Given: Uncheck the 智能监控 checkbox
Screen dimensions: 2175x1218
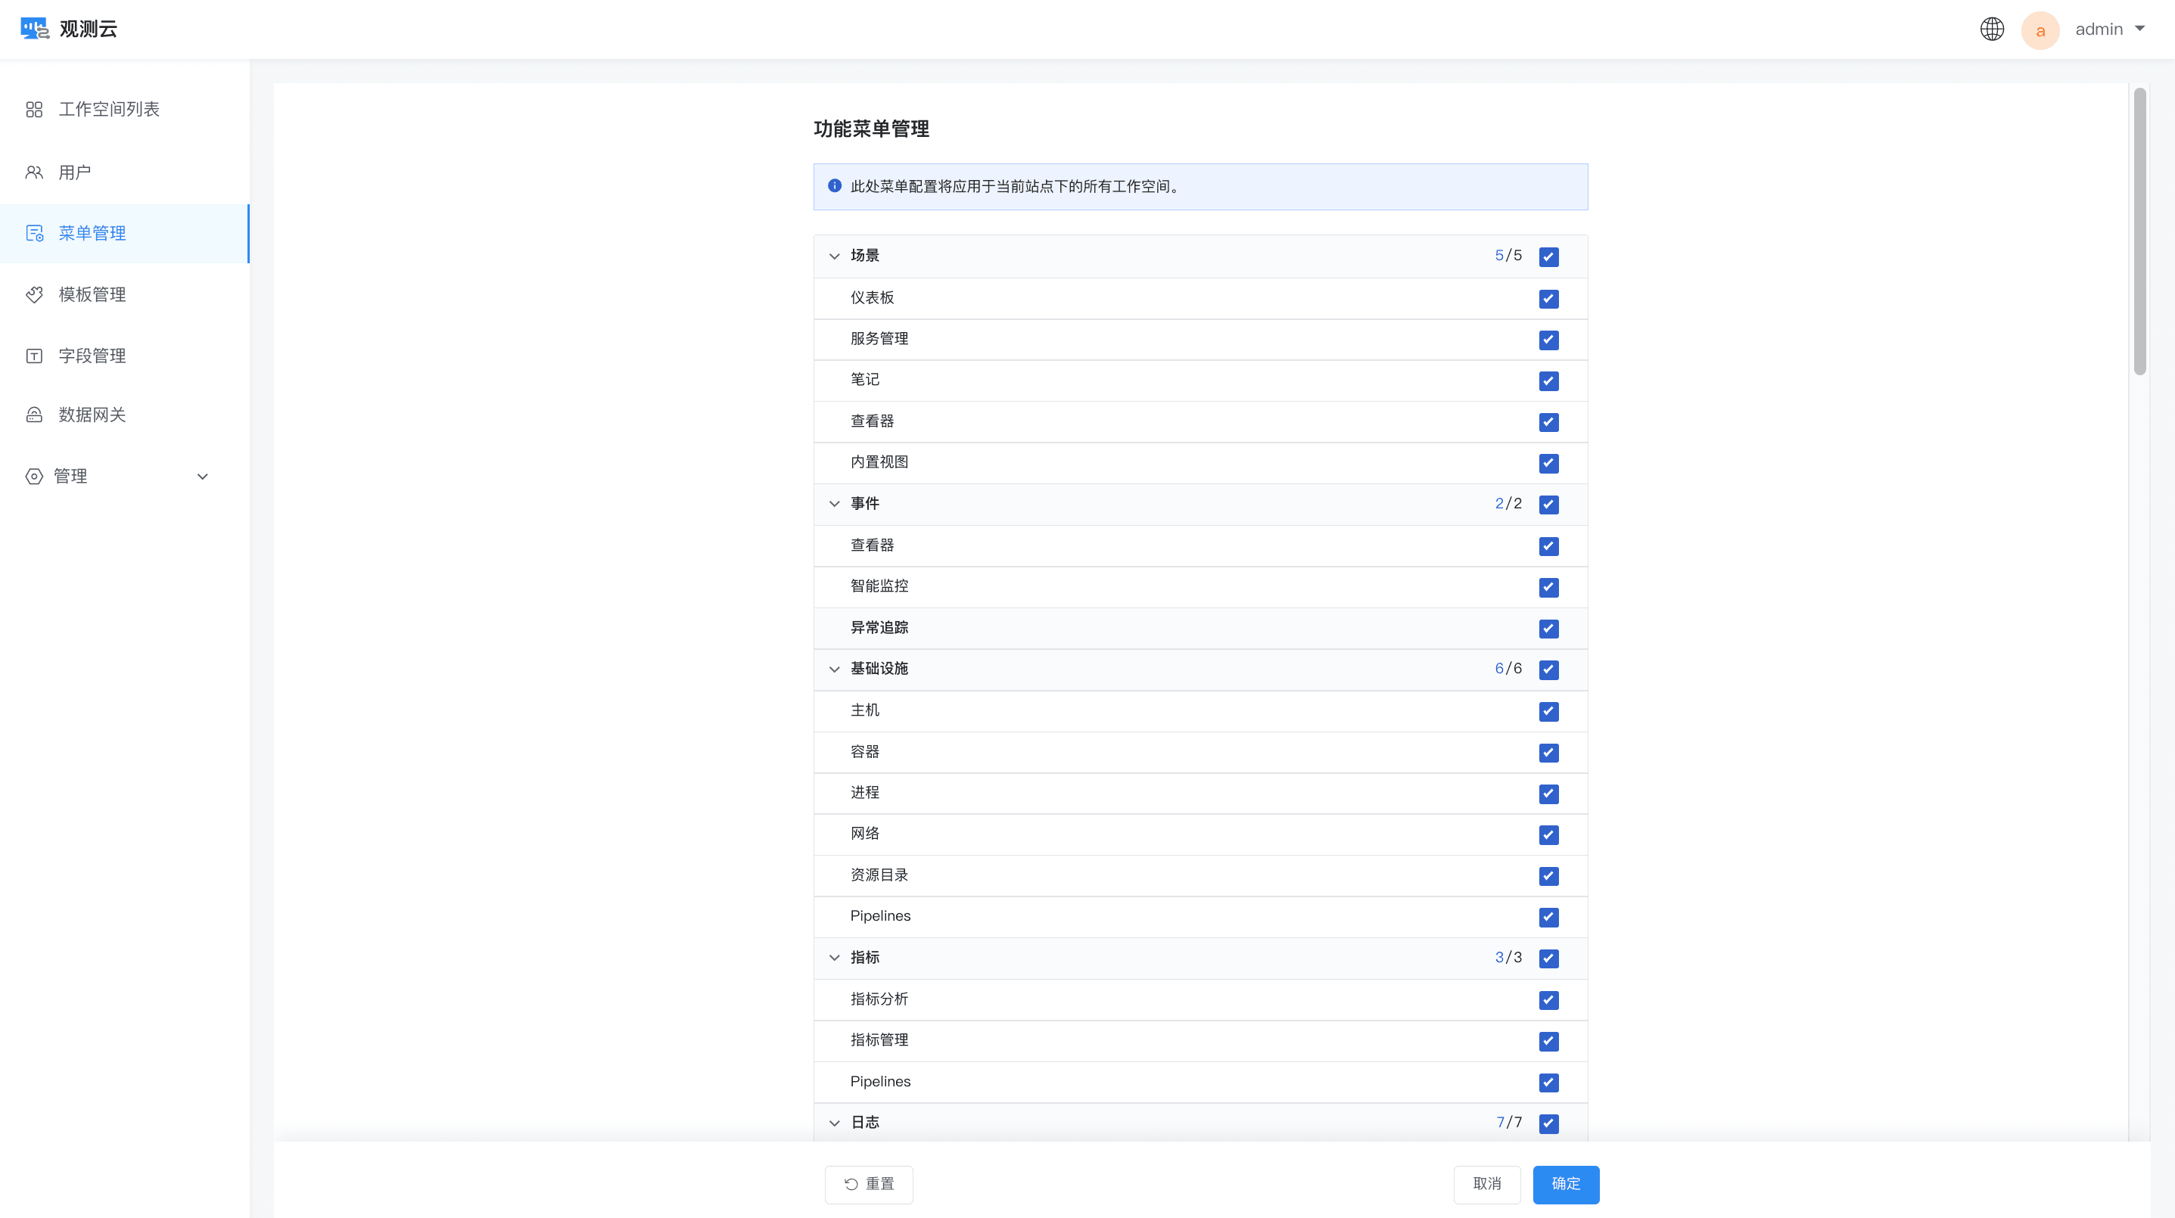Looking at the screenshot, I should pyautogui.click(x=1548, y=588).
